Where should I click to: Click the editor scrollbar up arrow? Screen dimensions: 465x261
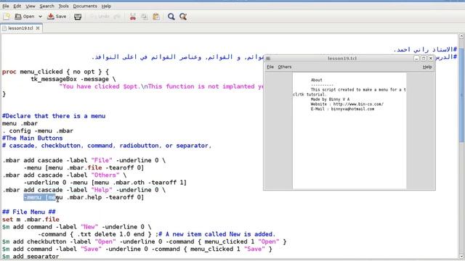pyautogui.click(x=462, y=36)
